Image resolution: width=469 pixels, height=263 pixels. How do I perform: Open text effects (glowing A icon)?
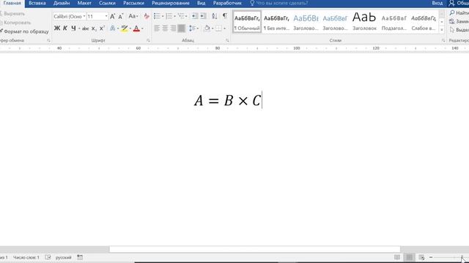pos(112,28)
